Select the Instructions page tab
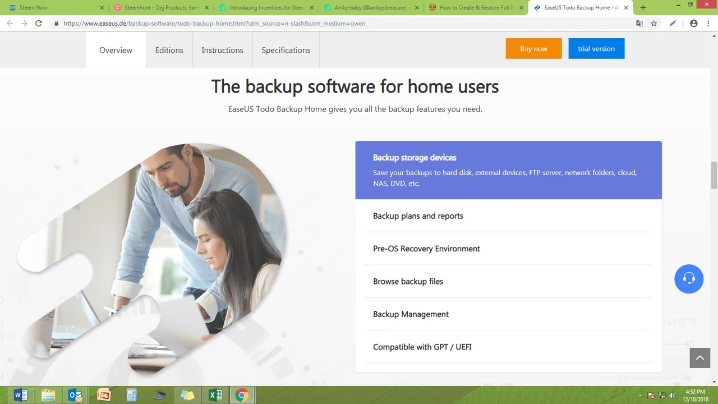718x404 pixels. click(x=223, y=50)
